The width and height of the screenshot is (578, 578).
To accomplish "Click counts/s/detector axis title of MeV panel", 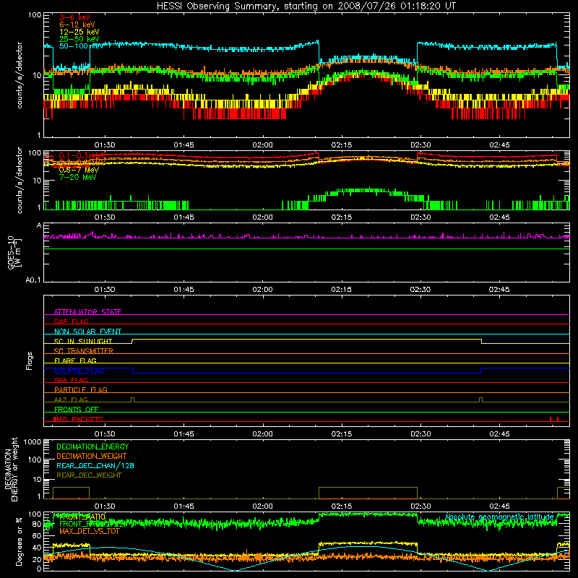I will pyautogui.click(x=20, y=180).
